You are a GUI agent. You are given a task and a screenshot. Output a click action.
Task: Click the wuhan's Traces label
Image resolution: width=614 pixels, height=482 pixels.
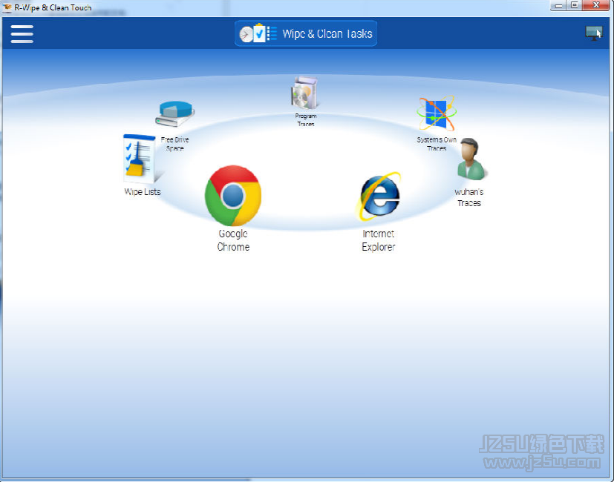coord(469,197)
